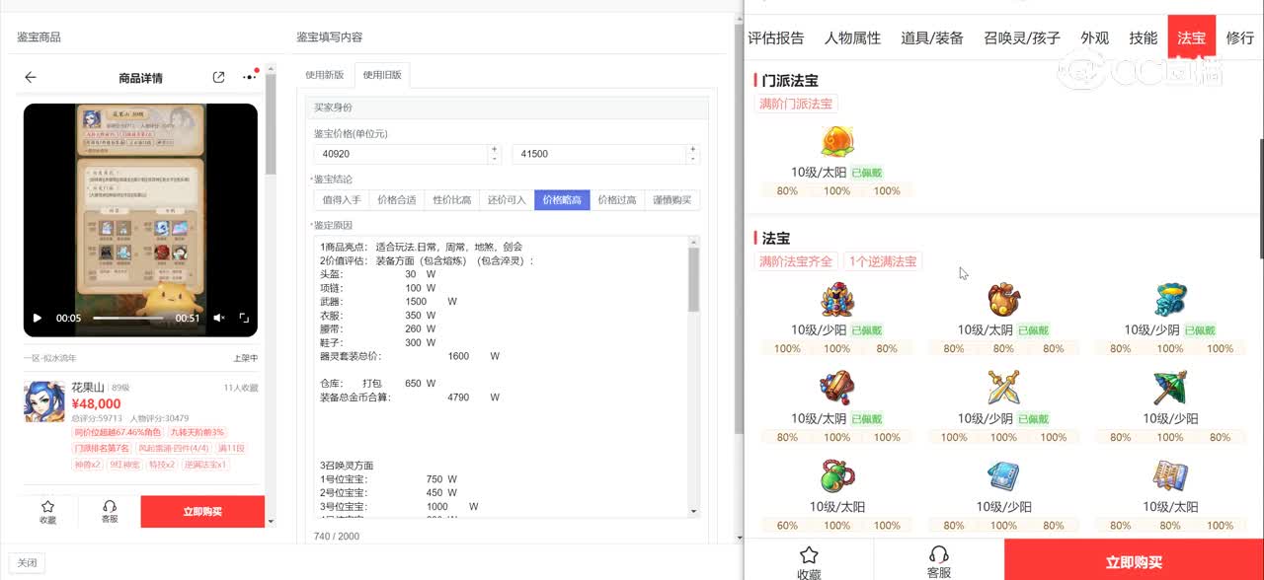Open the 外观 tab
This screenshot has width=1264, height=580.
pos(1094,37)
